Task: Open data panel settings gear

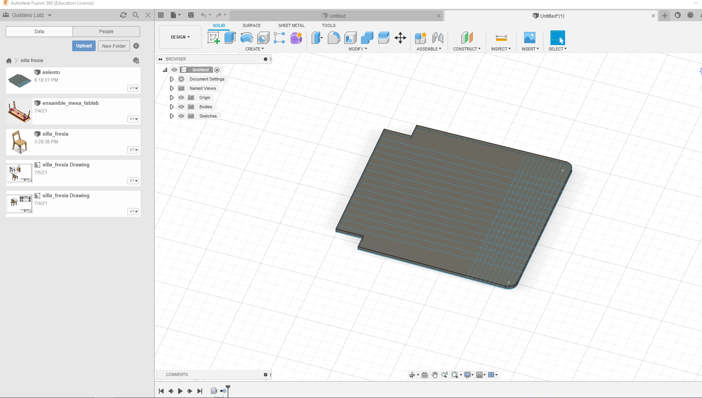Action: (x=136, y=46)
